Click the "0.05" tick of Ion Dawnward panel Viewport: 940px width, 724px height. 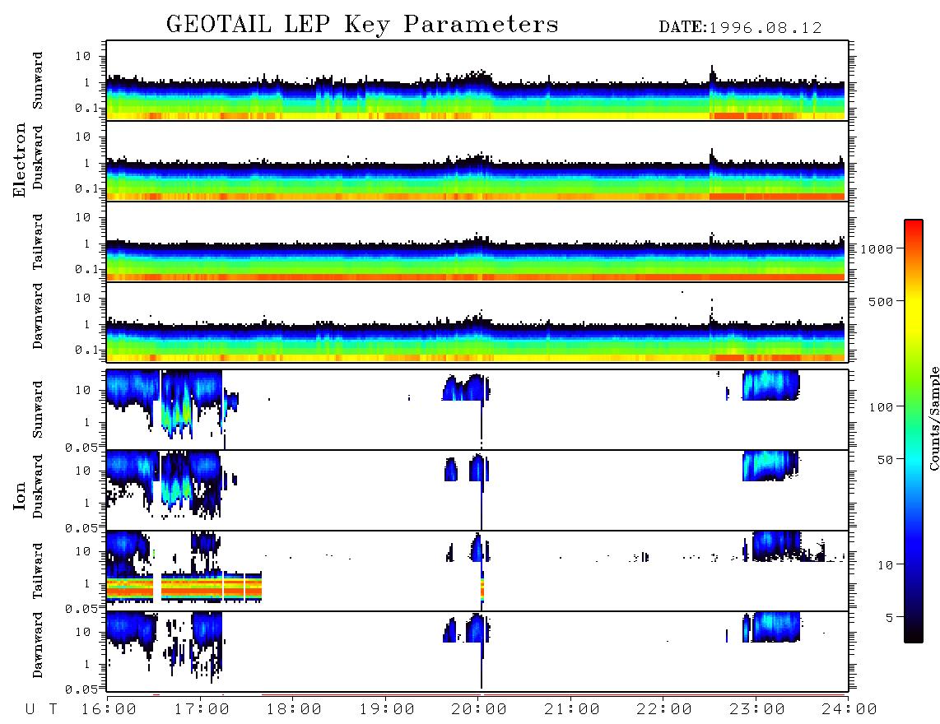(81, 689)
